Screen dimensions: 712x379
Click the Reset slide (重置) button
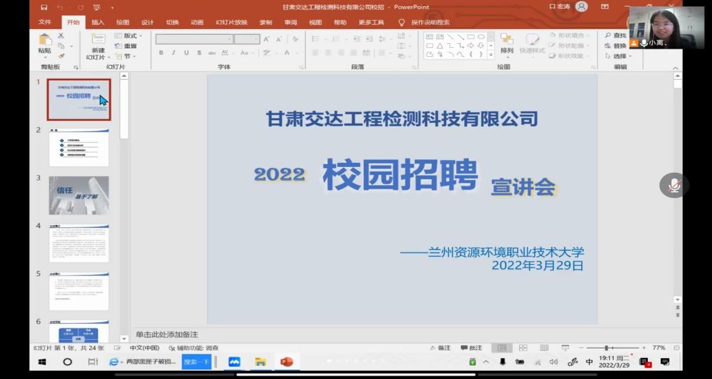(126, 46)
